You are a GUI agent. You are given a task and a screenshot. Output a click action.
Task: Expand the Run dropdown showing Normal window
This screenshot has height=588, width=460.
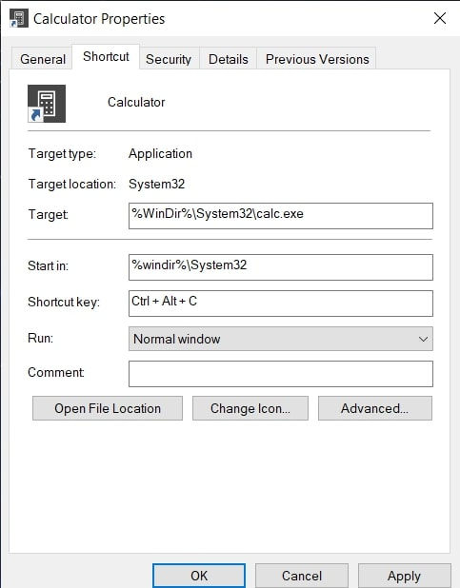281,339
